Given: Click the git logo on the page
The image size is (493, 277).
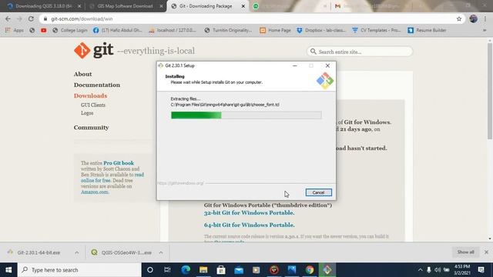Looking at the screenshot, I should click(94, 50).
